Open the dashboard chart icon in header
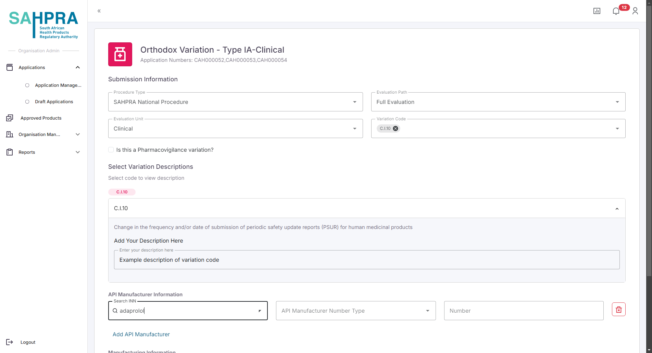This screenshot has height=353, width=652. [x=597, y=11]
